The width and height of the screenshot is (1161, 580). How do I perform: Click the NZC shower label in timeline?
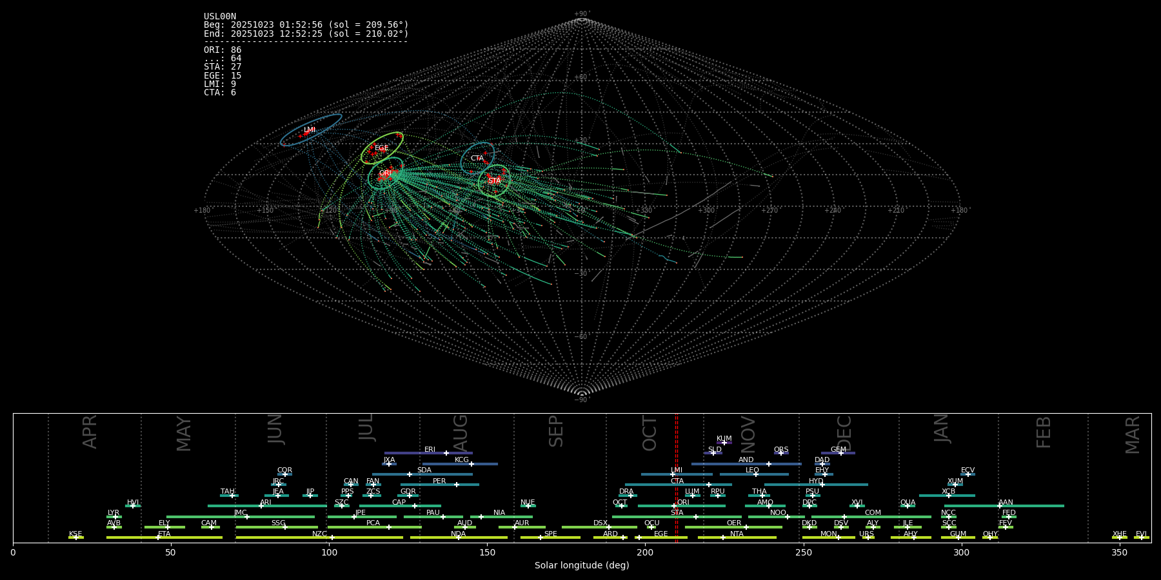point(319,534)
